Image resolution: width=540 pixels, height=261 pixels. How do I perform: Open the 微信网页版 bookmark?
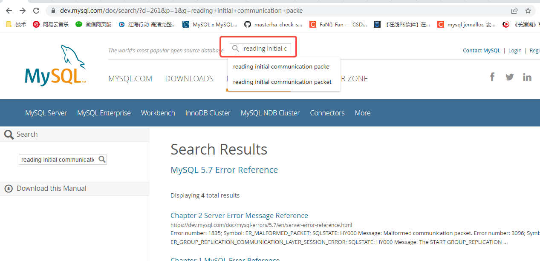[93, 24]
